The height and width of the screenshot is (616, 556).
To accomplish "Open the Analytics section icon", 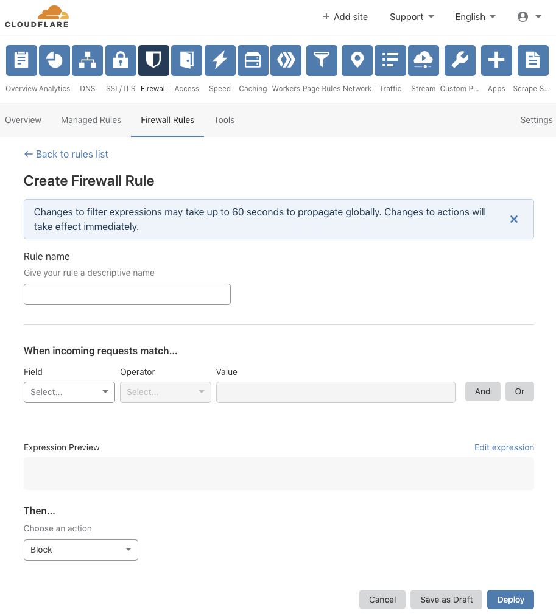I will click(x=54, y=60).
